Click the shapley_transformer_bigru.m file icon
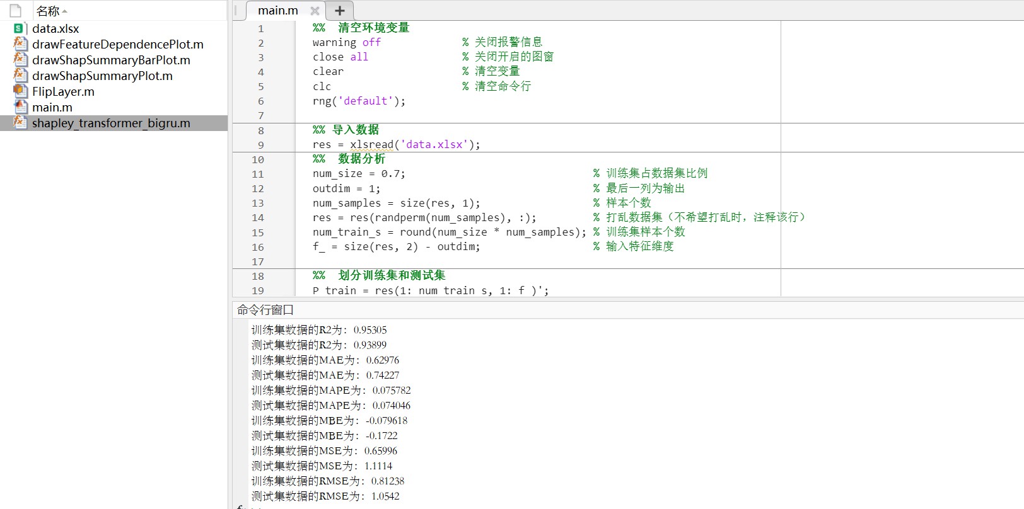The width and height of the screenshot is (1024, 509). pyautogui.click(x=20, y=123)
